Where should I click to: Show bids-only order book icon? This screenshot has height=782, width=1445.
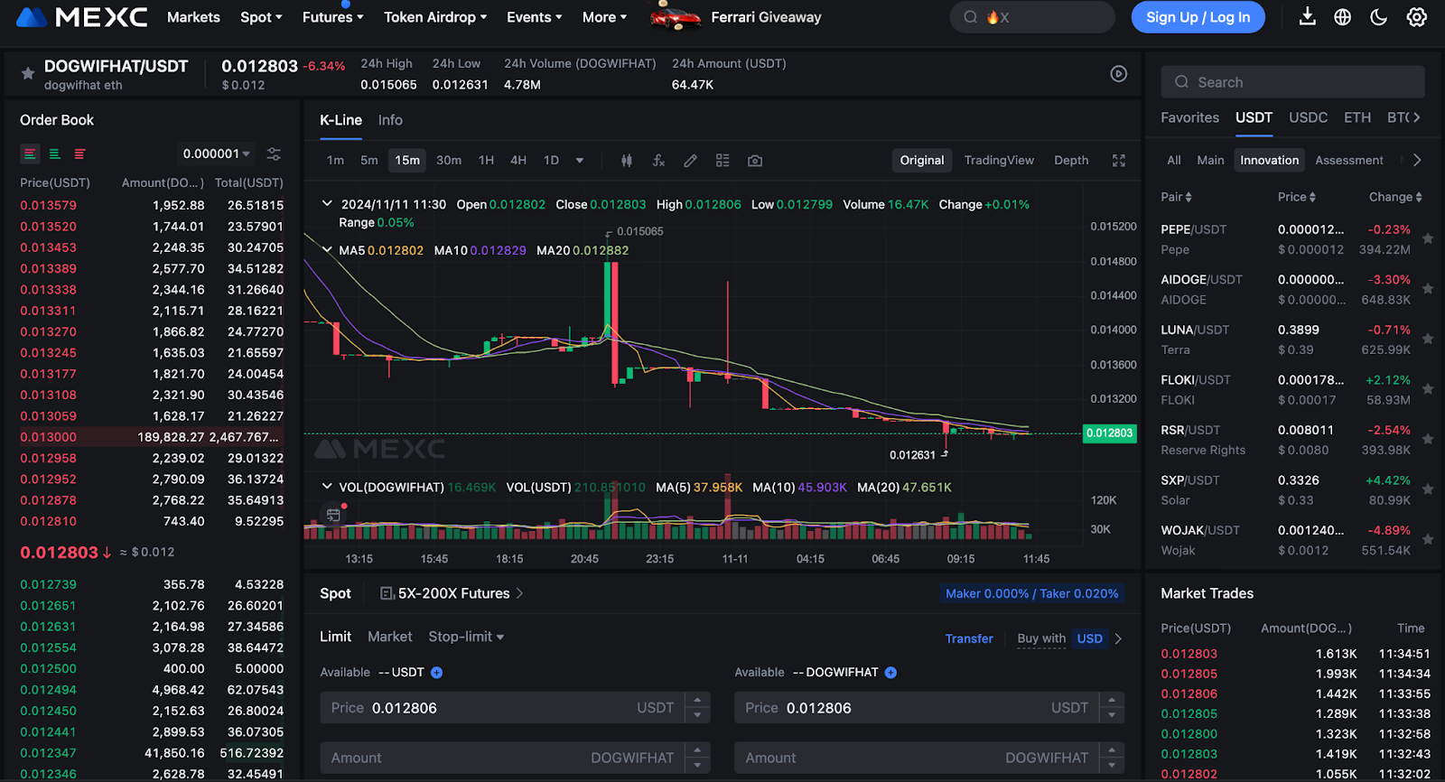pos(55,154)
